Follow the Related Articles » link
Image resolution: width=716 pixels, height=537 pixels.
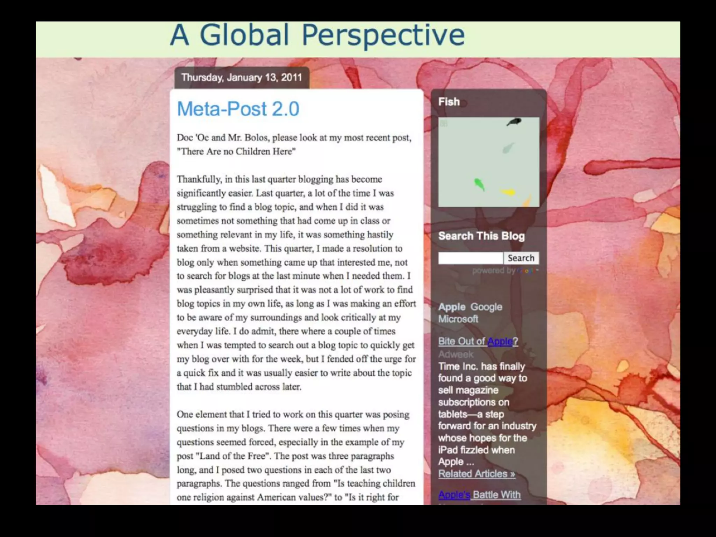[x=477, y=474]
